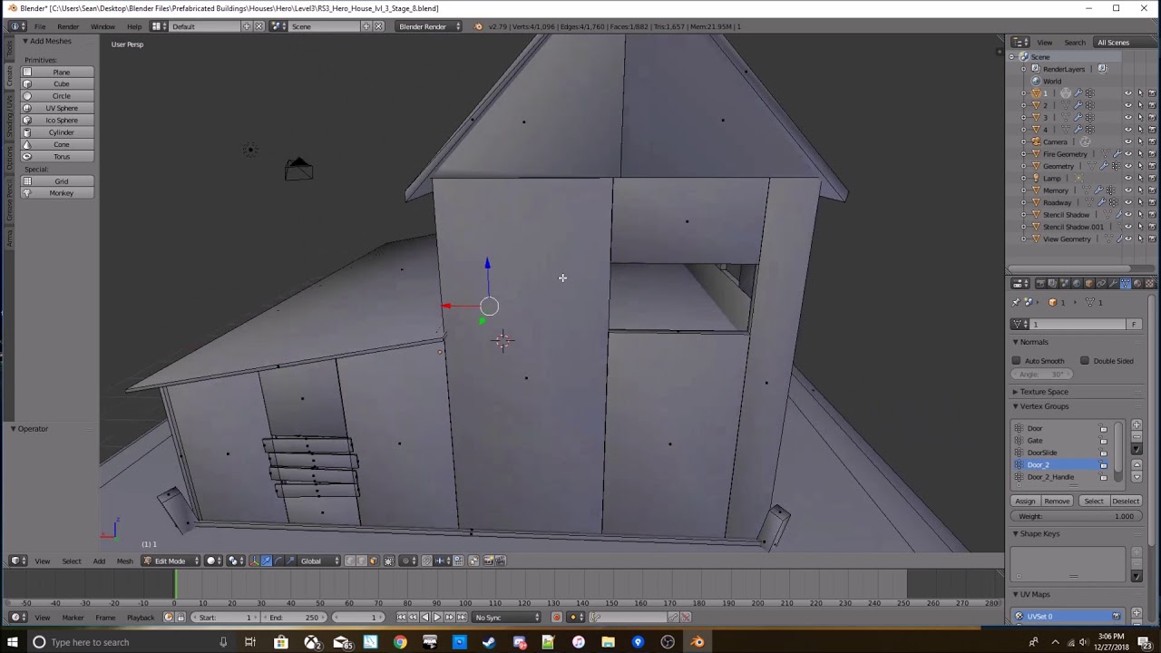Screen dimensions: 1161x653
Task: Toggle visibility eye for Lamp
Action: tap(1128, 178)
